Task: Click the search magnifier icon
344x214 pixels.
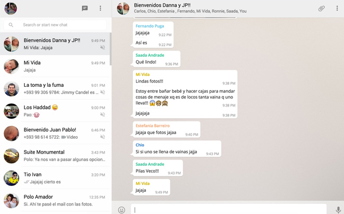Action: [x=11, y=25]
